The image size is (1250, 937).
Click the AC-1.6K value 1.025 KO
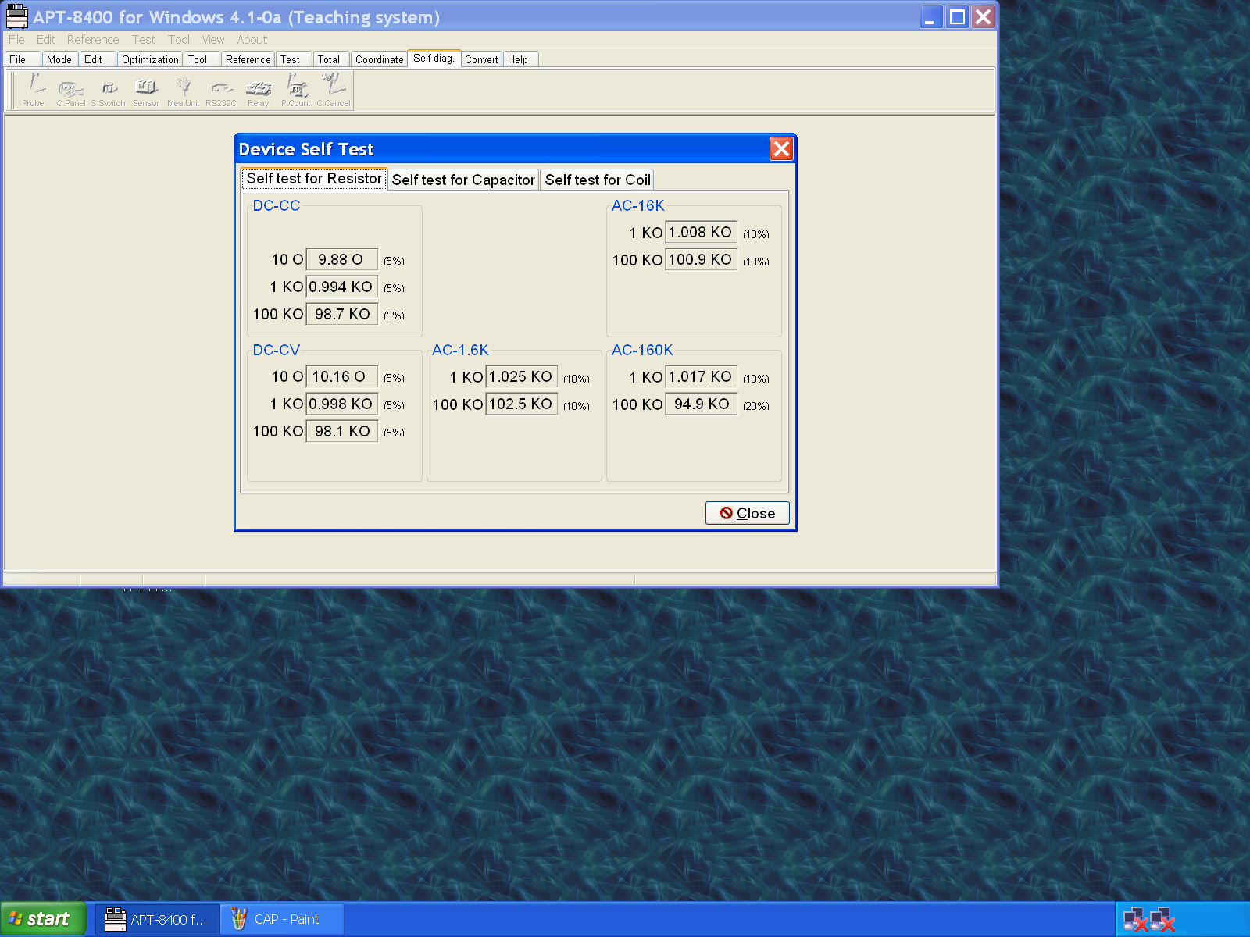521,376
